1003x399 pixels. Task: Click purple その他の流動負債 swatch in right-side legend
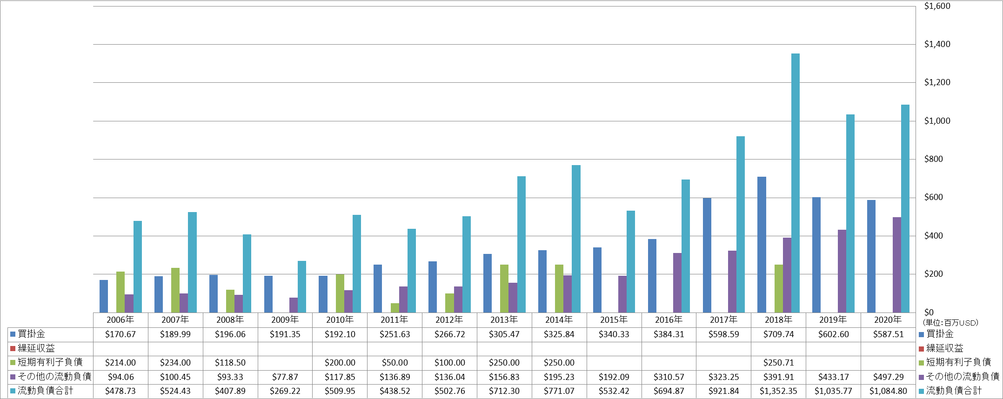(x=922, y=377)
